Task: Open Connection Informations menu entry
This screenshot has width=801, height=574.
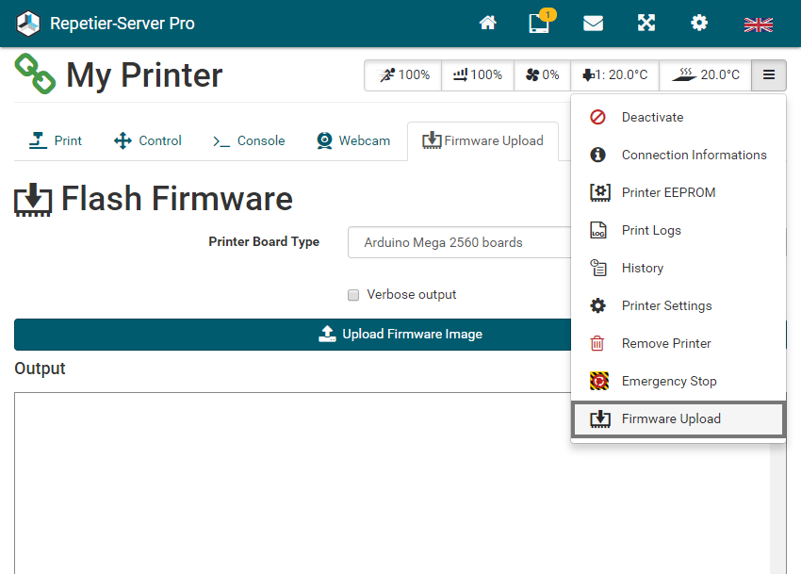Action: [x=678, y=155]
